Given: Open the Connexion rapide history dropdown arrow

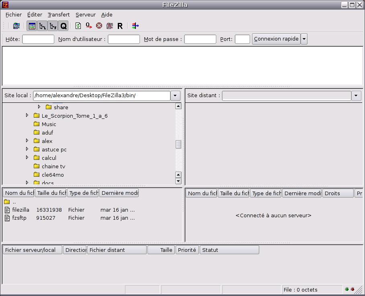Looking at the screenshot, I should coord(304,39).
